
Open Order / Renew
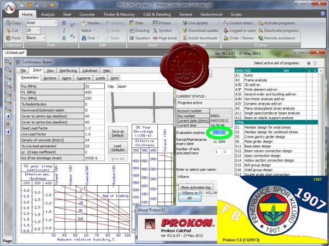(x=239, y=38)
